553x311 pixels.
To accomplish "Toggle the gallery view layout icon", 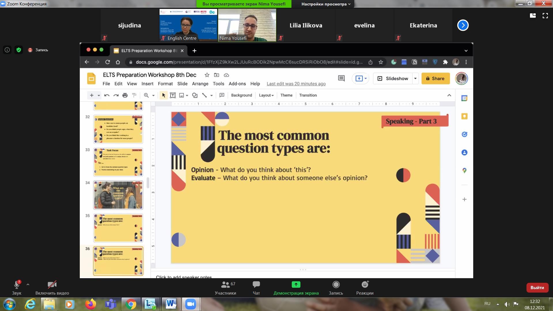I will coord(533,16).
